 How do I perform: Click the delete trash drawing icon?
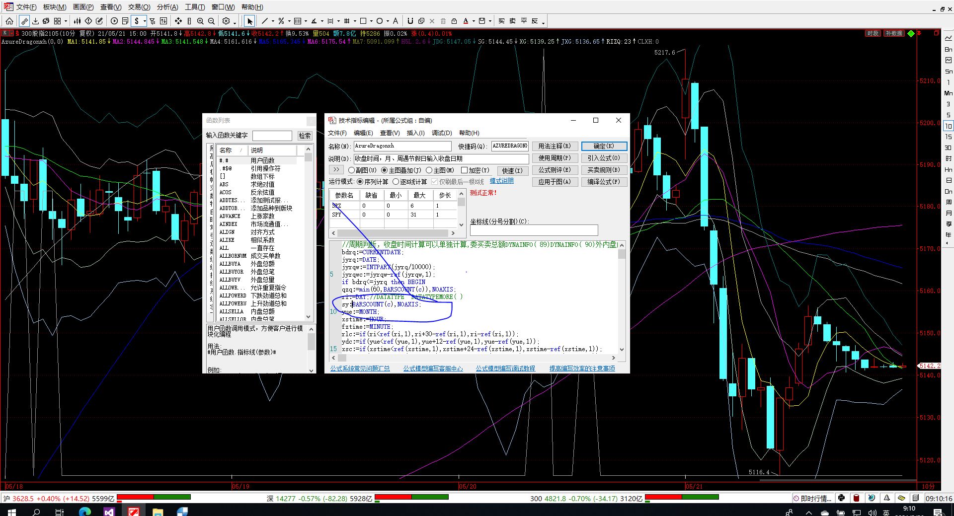443,21
